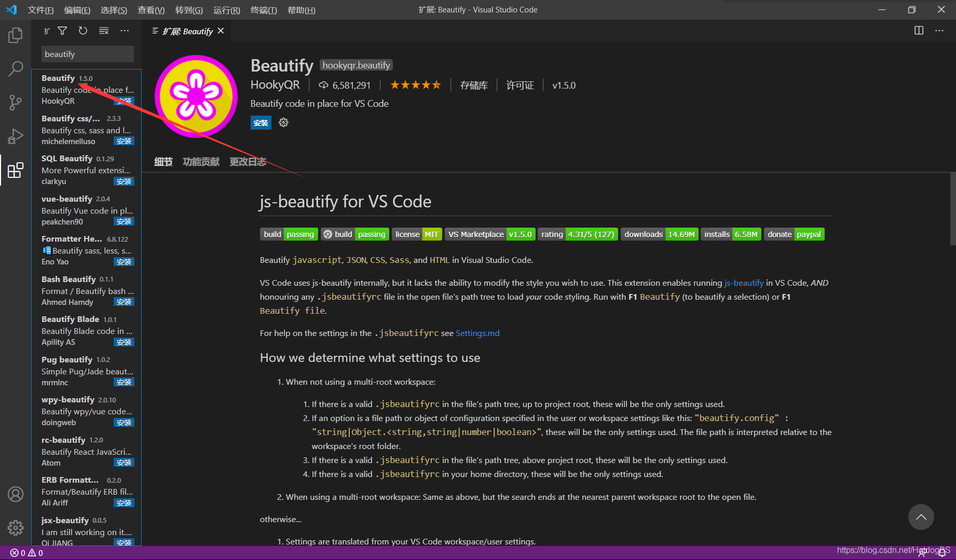This screenshot has height=560, width=956.
Task: Filter extensions with the funnel icon
Action: 62,31
